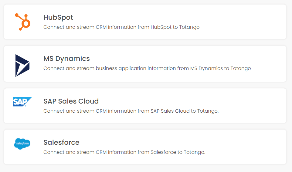Open the HubSpot heading
The width and height of the screenshot is (292, 172).
58,18
